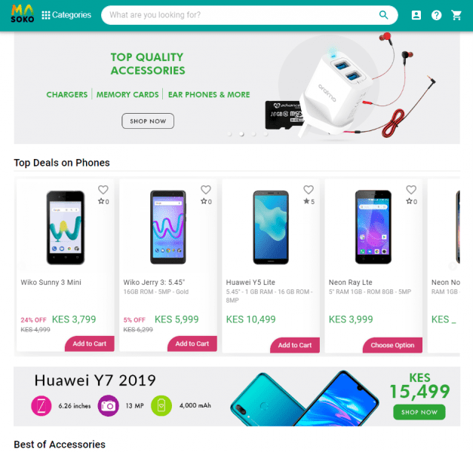Click the search magnifier icon

pos(383,15)
